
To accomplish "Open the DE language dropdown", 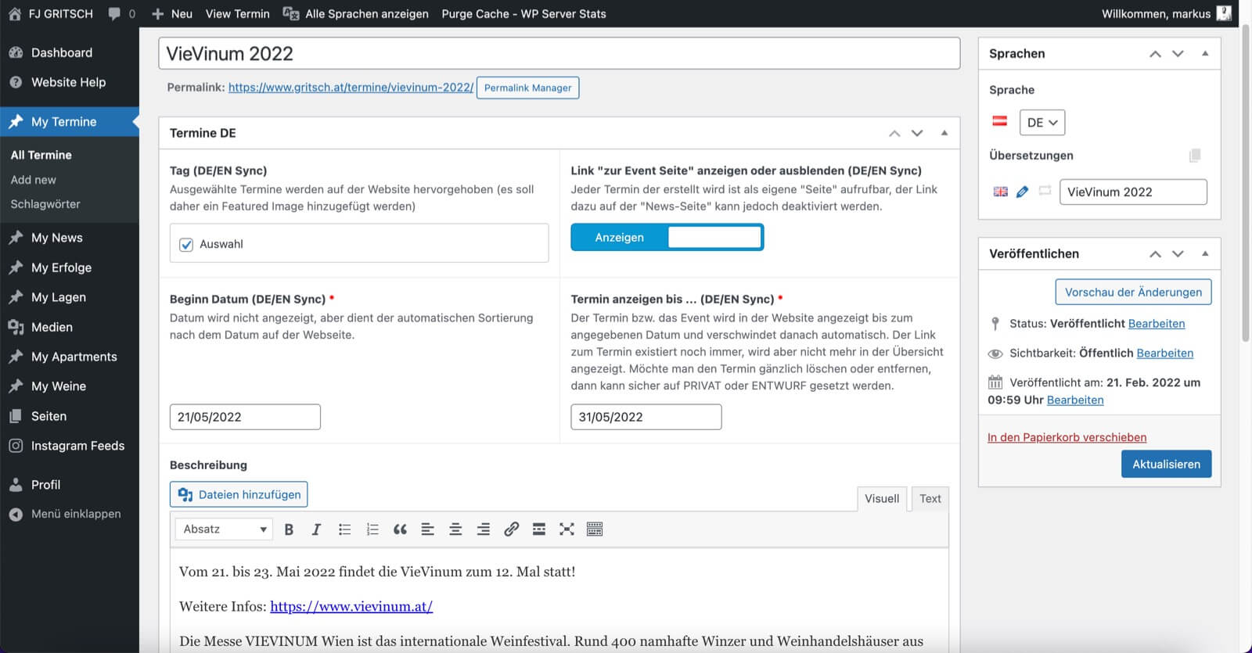I will 1042,123.
